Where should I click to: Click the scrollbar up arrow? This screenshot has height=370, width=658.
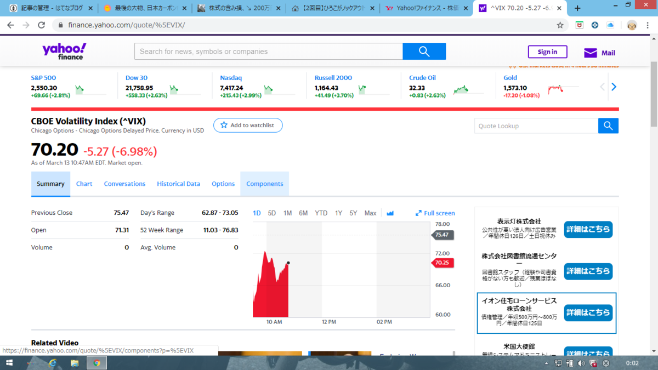(x=653, y=38)
